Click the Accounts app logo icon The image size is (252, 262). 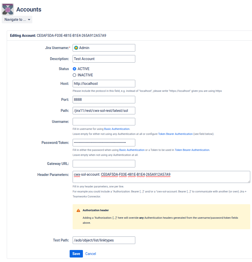click(x=8, y=9)
